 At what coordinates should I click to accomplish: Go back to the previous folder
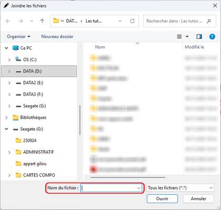point(8,21)
